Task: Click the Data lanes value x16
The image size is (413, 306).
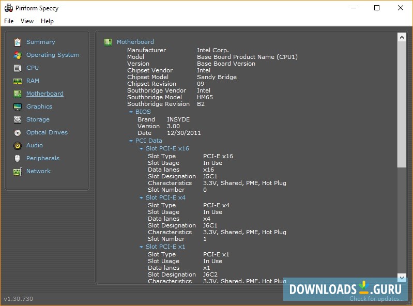Action: point(208,170)
